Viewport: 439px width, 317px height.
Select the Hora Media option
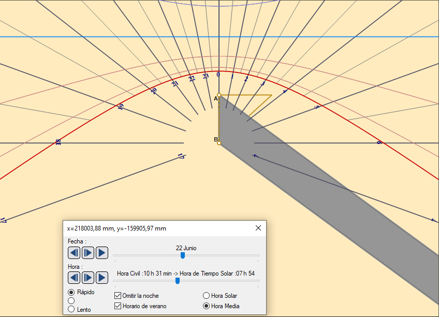tap(207, 306)
